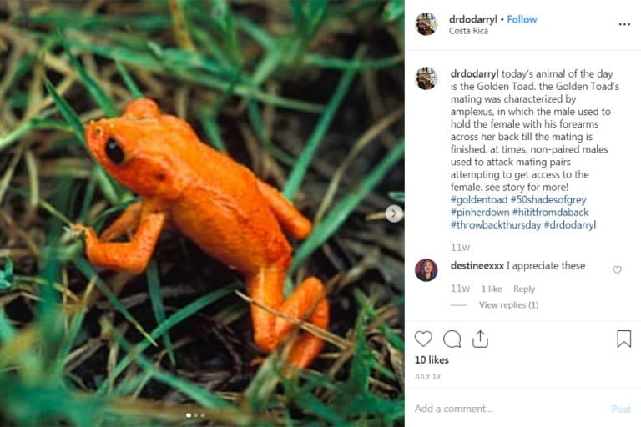Like destineexxx's comment with small heart

tap(618, 269)
